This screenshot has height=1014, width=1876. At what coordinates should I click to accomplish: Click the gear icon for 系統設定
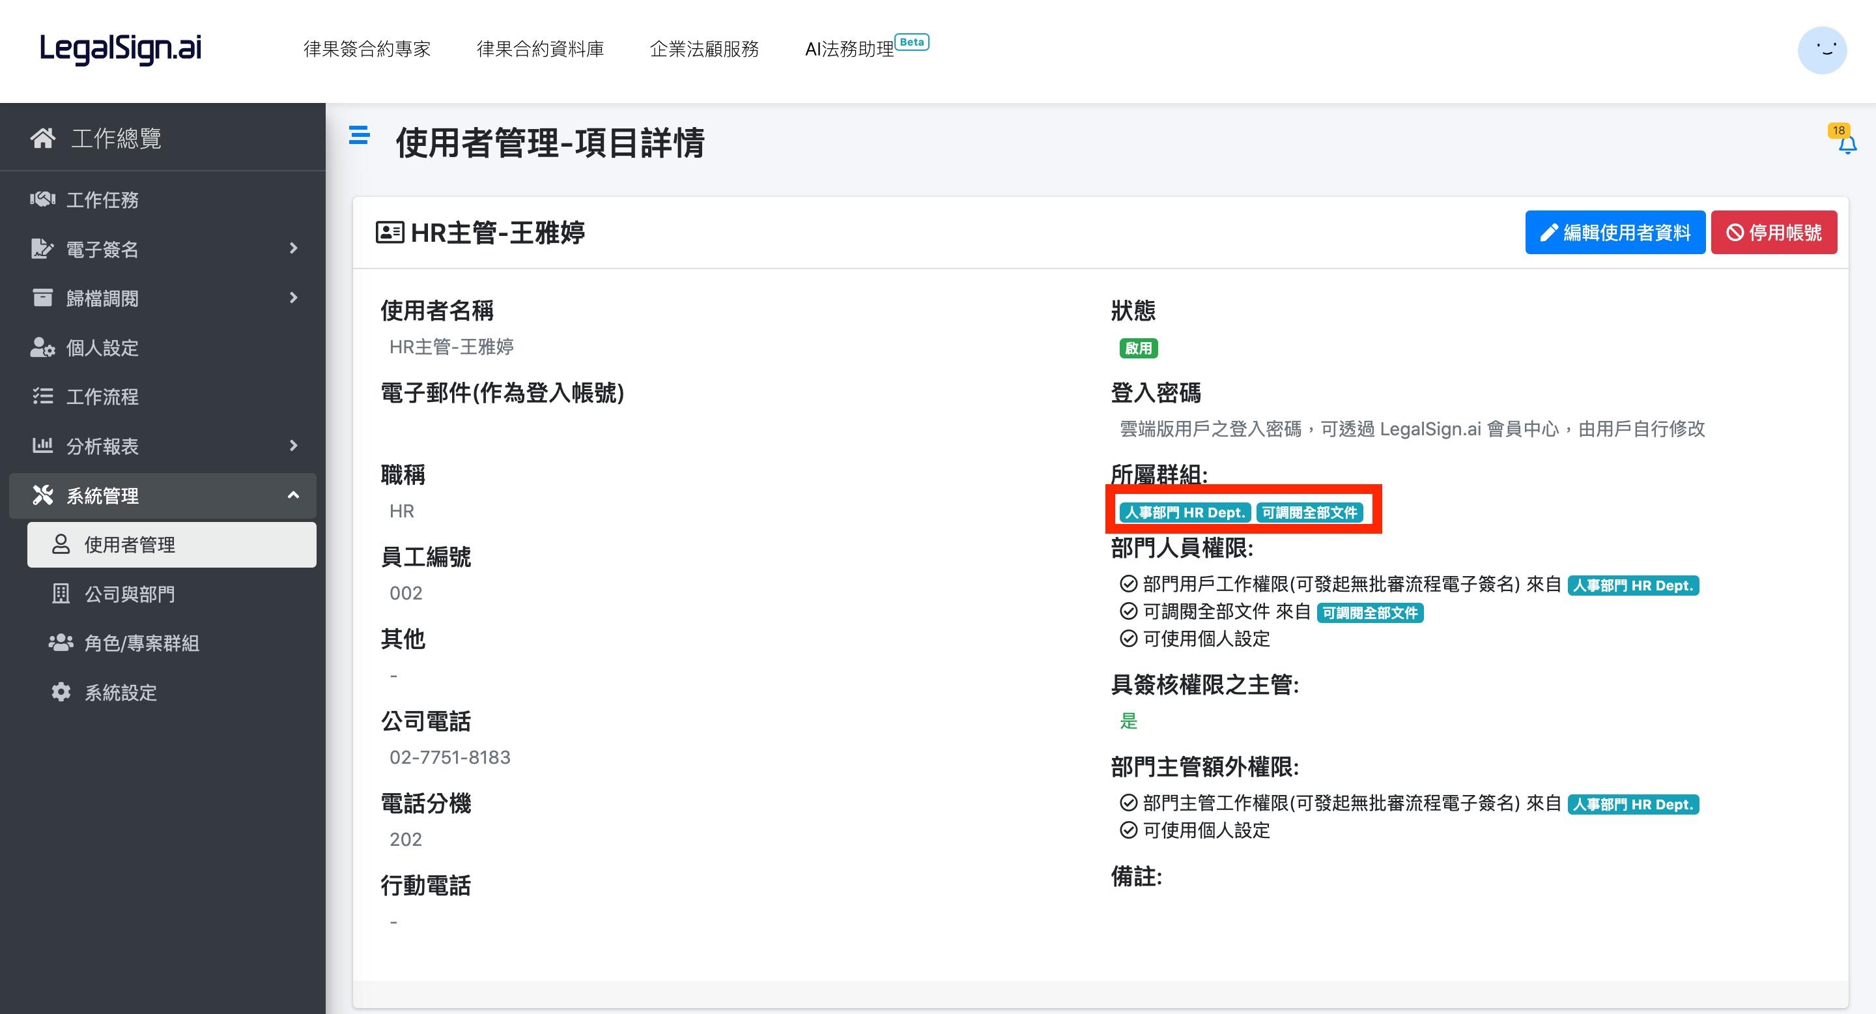click(61, 691)
